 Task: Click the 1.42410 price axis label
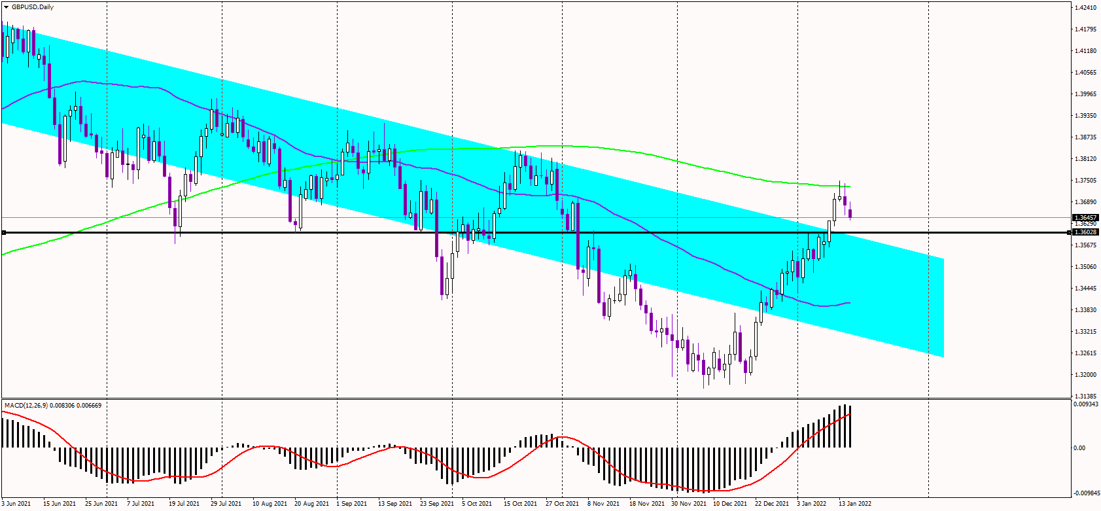pos(1085,8)
